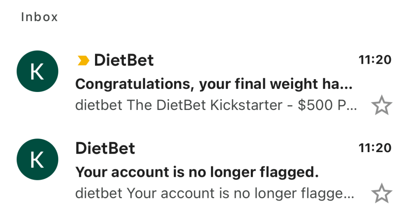The image size is (409, 223).
Task: Click the DietBet sender name of the flagged-account email
Action: pos(105,149)
